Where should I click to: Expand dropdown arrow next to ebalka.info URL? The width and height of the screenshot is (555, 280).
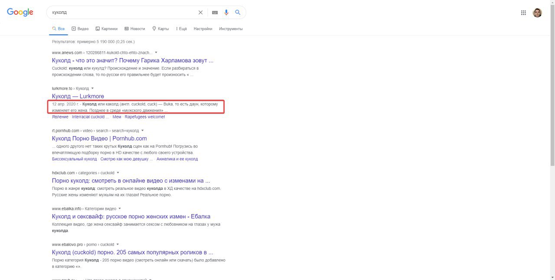click(120, 208)
